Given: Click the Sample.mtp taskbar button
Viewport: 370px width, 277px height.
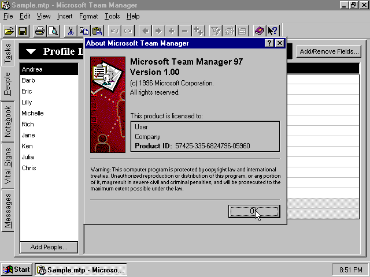Looking at the screenshot, I should click(x=81, y=269).
